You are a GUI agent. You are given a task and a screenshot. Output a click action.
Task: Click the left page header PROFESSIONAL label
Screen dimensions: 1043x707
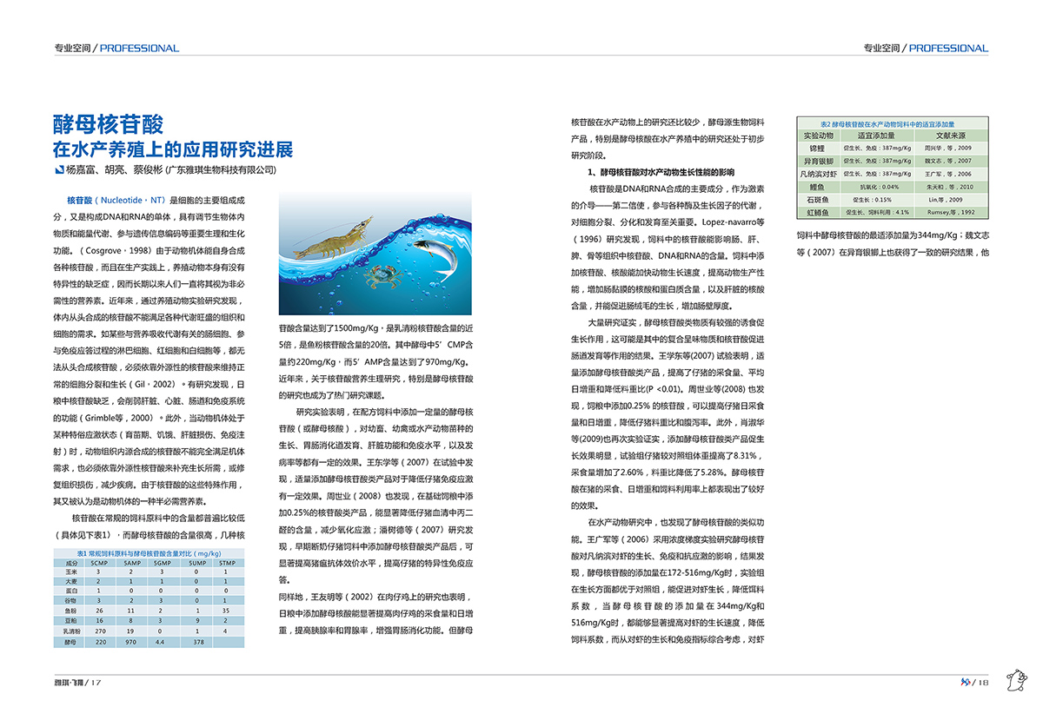(139, 48)
